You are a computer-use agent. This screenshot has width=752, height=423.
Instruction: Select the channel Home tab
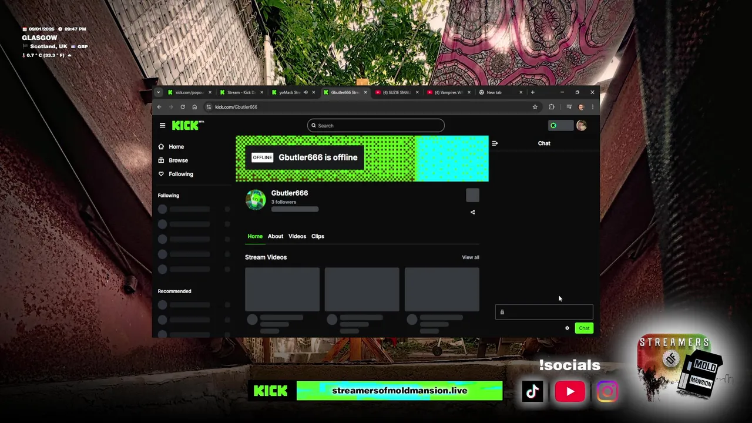(255, 236)
